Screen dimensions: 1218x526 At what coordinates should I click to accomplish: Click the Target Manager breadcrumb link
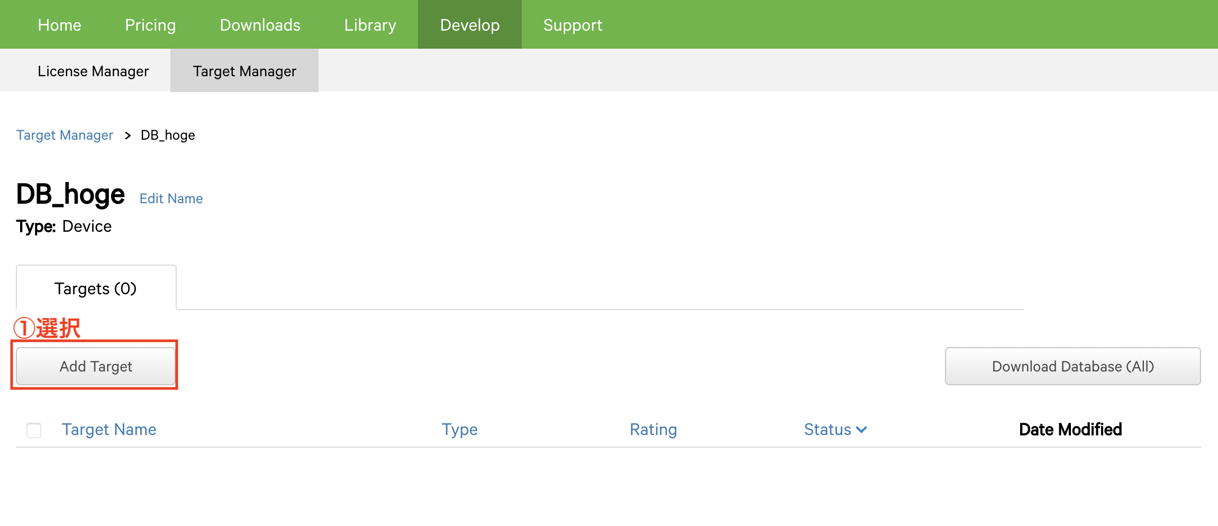click(x=65, y=135)
